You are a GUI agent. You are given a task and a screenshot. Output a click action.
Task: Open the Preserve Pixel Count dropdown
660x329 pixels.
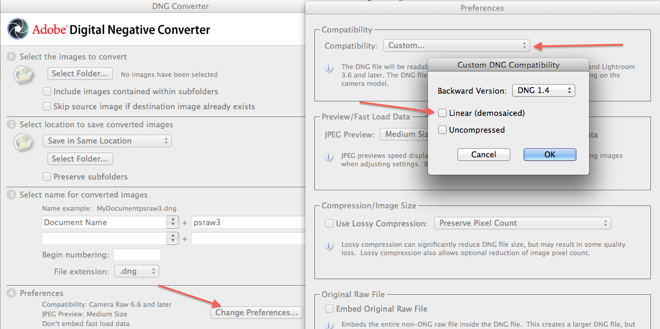pyautogui.click(x=522, y=223)
